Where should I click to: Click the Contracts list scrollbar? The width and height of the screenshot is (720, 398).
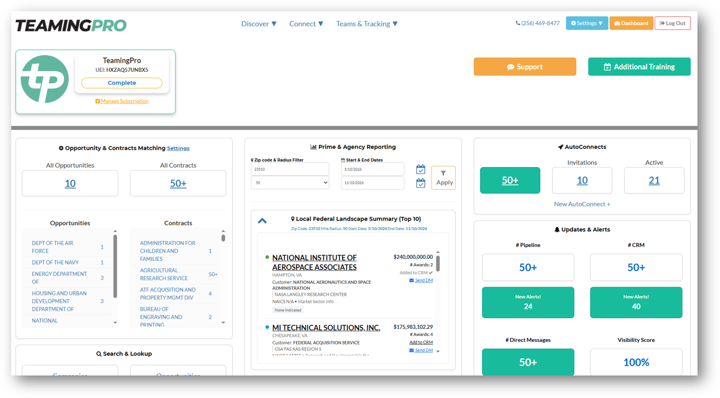224,238
